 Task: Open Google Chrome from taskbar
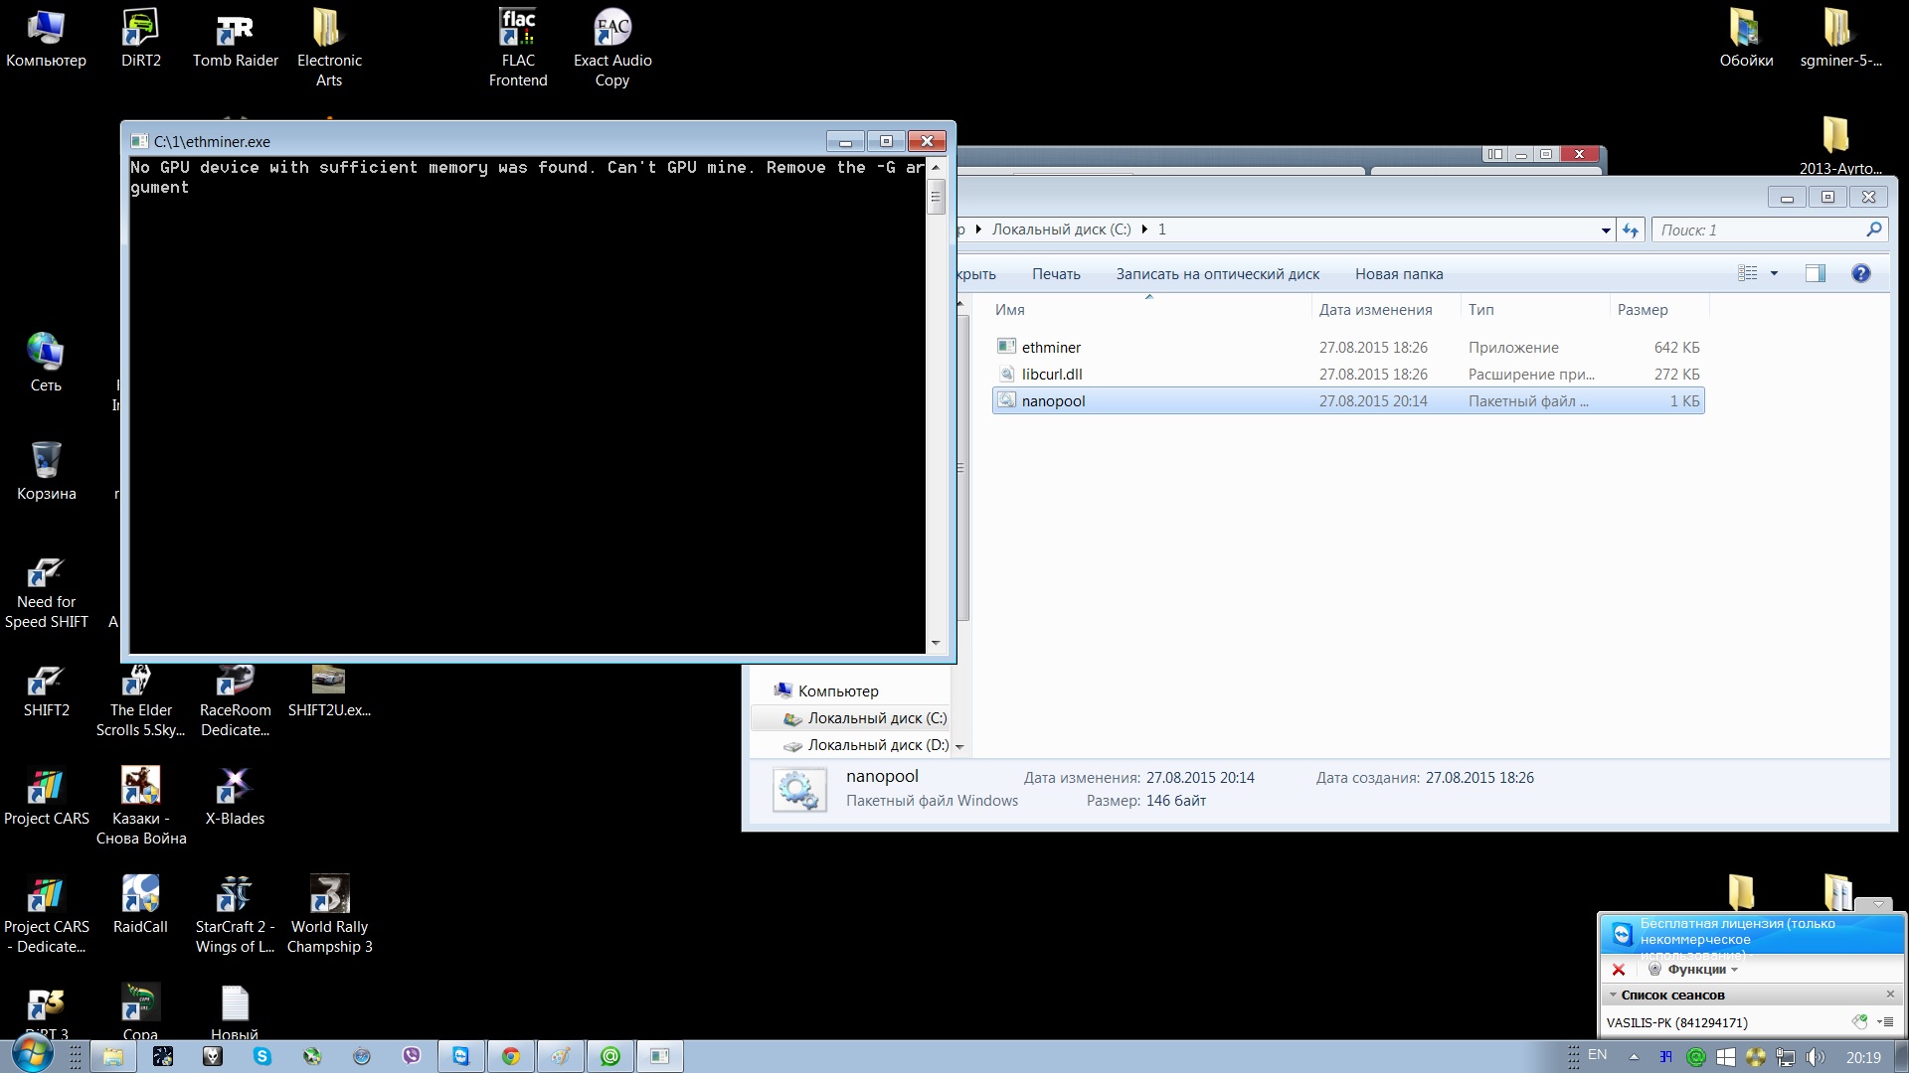(511, 1056)
